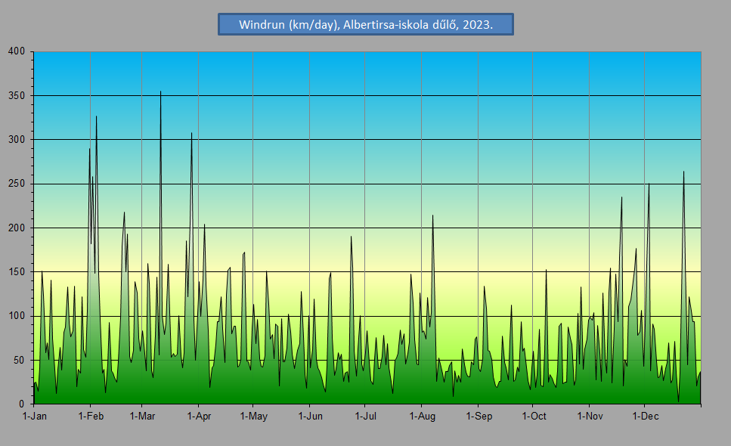Click the 400 value on the y-axis
The image size is (731, 446).
tap(17, 51)
